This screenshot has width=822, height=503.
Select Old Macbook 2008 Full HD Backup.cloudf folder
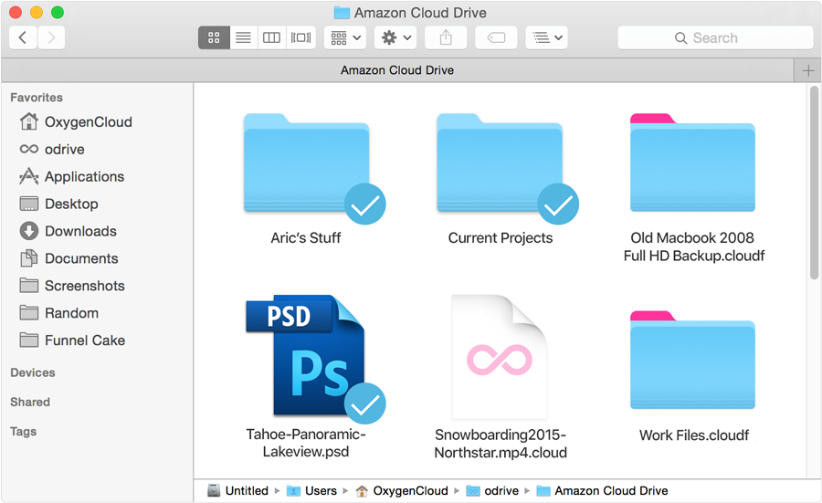click(x=692, y=162)
